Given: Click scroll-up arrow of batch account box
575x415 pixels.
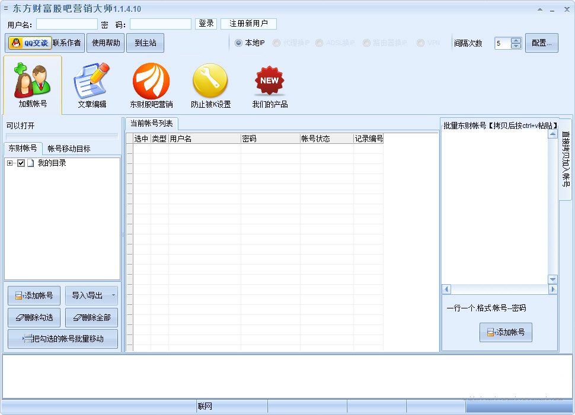Looking at the screenshot, I should coord(552,134).
